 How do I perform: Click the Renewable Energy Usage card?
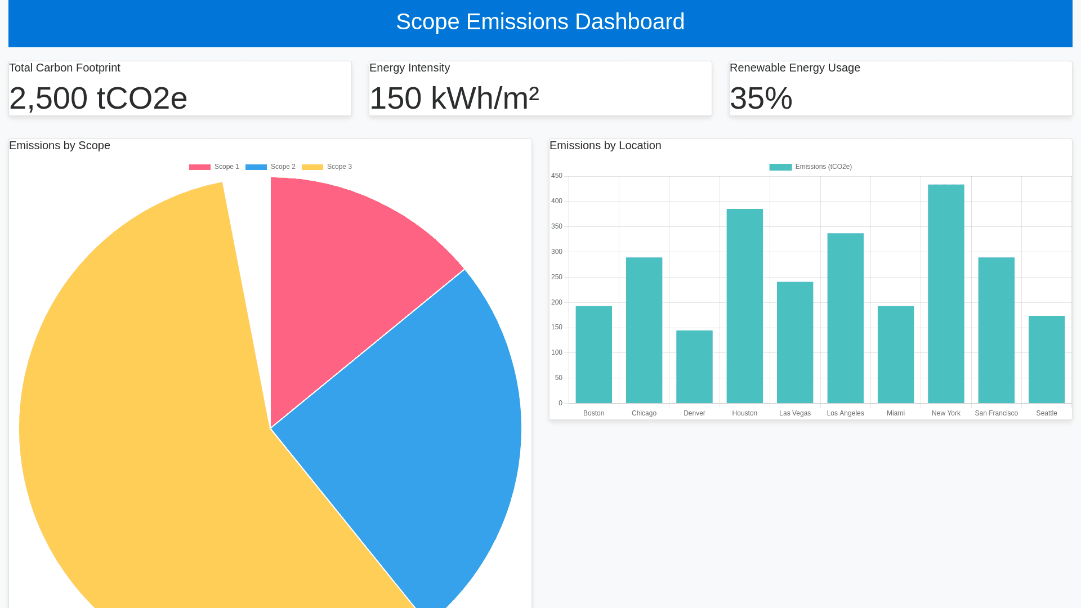[x=900, y=88]
